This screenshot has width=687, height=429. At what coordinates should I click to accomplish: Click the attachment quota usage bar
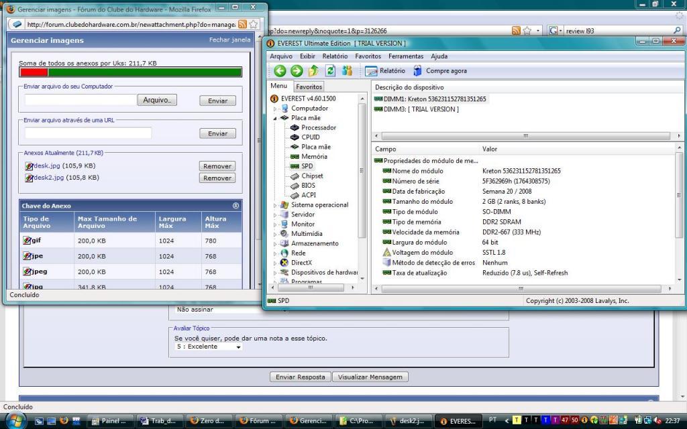tap(131, 72)
